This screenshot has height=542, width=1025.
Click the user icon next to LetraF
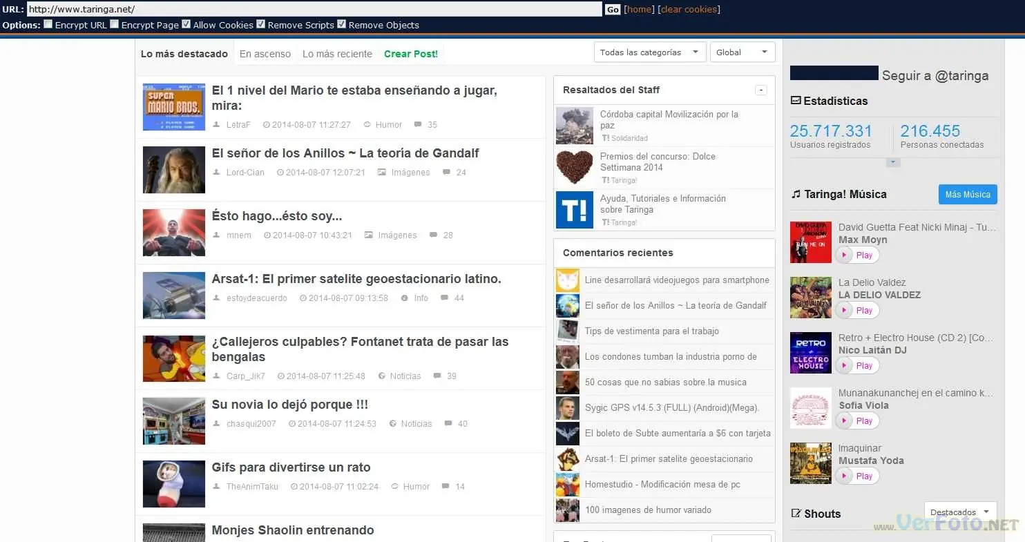click(216, 125)
